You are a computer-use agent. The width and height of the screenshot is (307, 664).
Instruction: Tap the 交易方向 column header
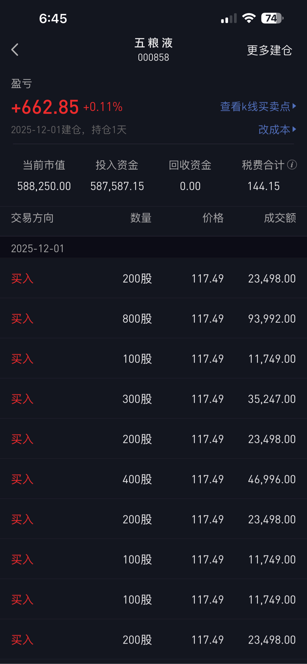[x=32, y=218]
